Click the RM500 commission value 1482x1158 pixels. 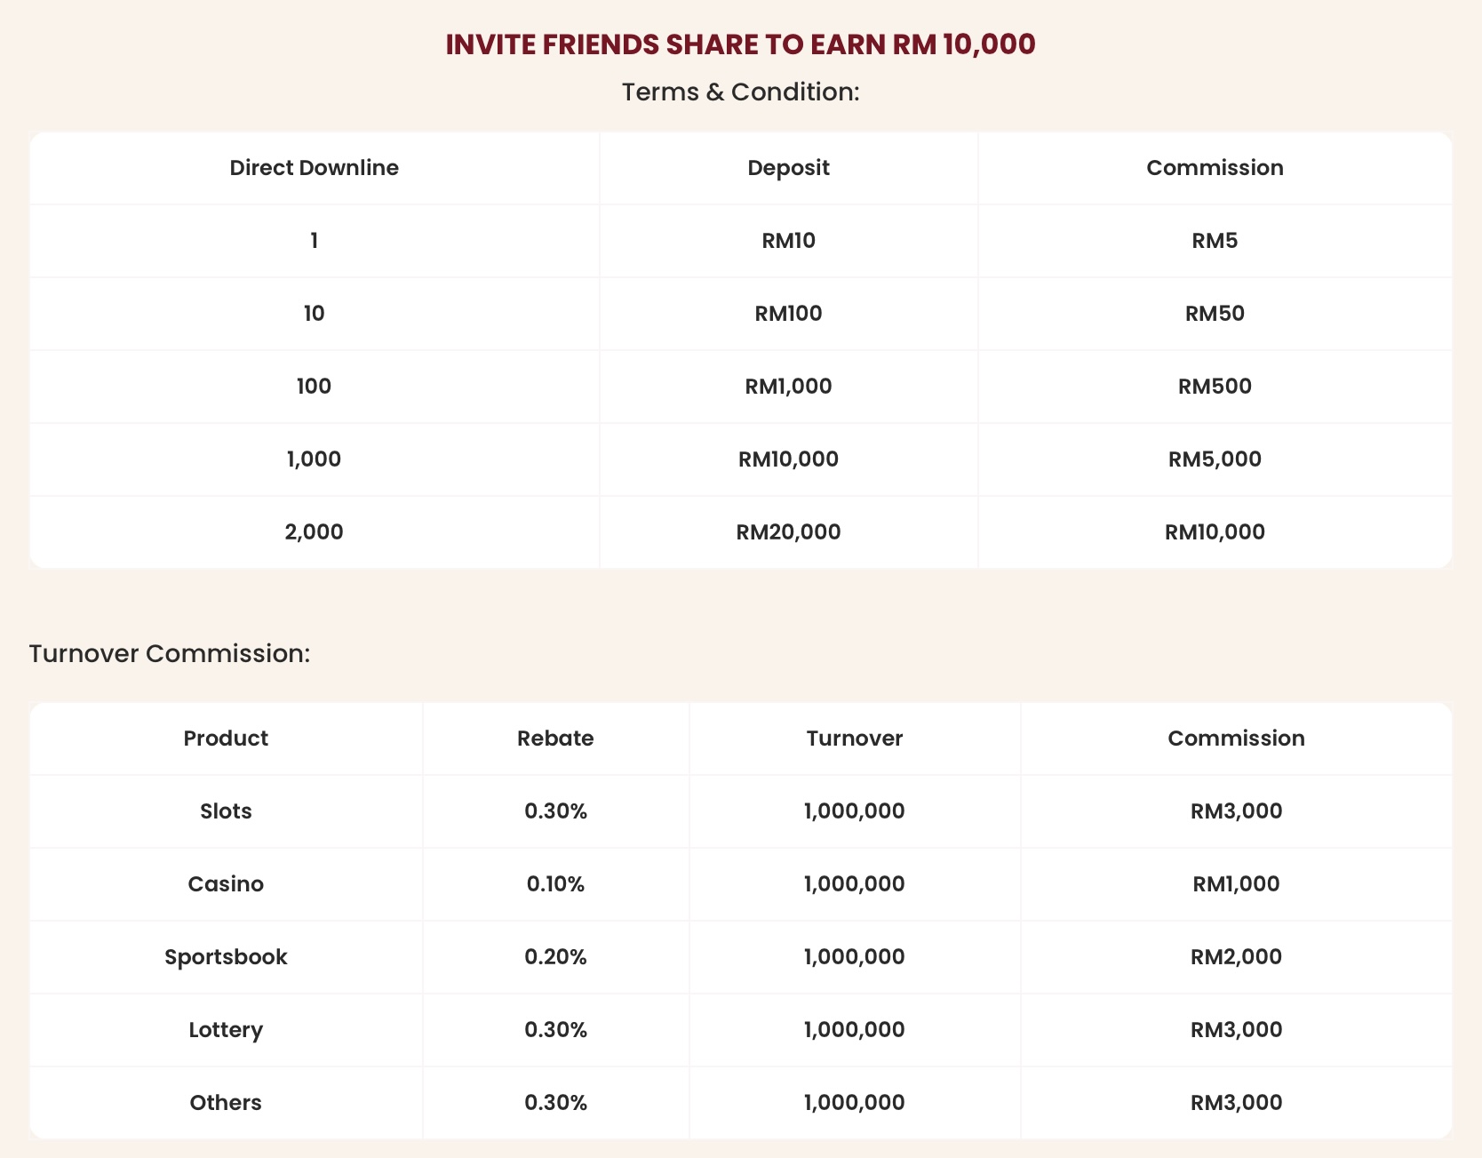tap(1215, 387)
